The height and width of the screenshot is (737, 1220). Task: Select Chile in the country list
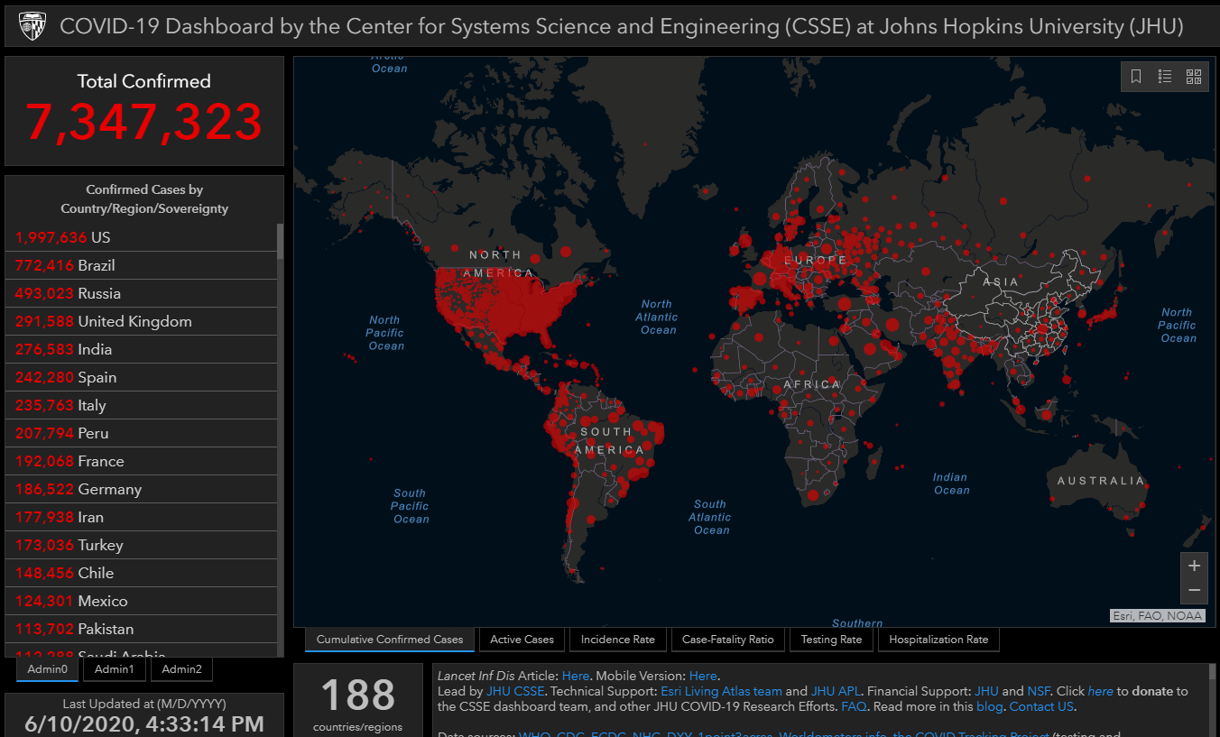(141, 573)
